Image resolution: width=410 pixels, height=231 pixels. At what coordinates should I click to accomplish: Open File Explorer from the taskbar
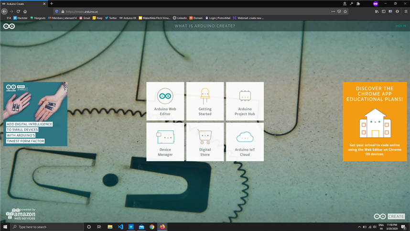(110, 227)
